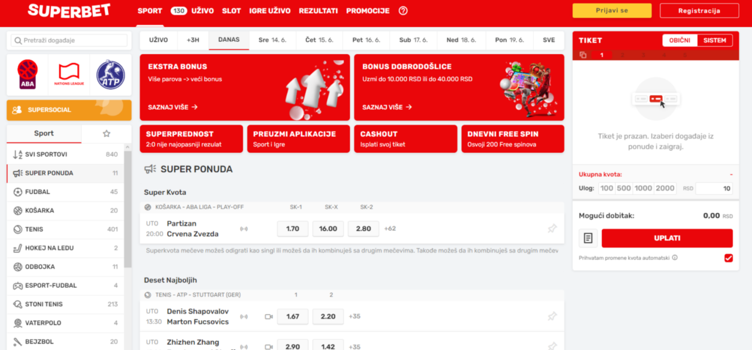The image size is (752, 350).
Task: Expand +62 more bets for Partizan match
Action: tap(390, 229)
